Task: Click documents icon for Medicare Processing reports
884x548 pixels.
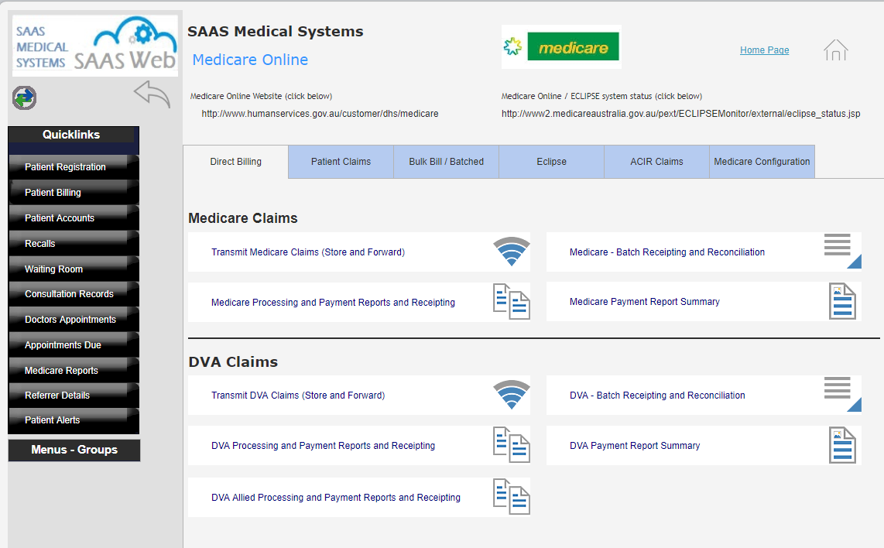Action: (512, 302)
